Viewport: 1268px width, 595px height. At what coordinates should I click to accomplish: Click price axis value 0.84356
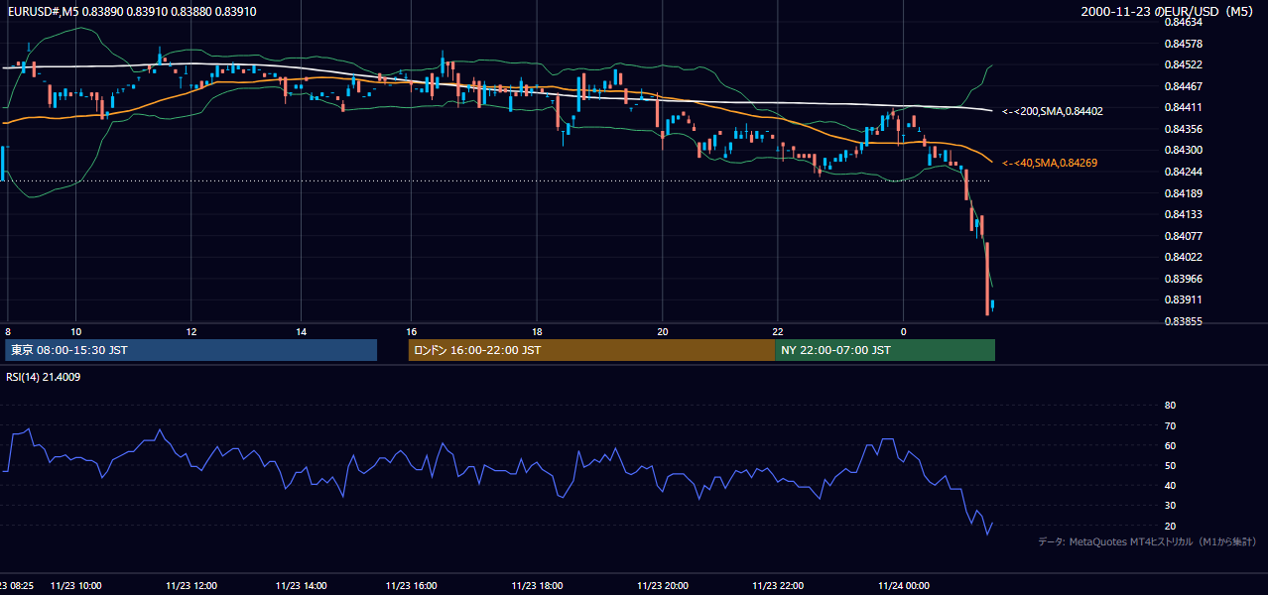pos(1183,129)
